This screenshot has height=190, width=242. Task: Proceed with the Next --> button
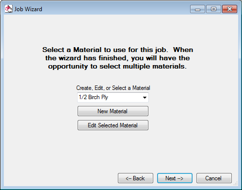[175, 178]
